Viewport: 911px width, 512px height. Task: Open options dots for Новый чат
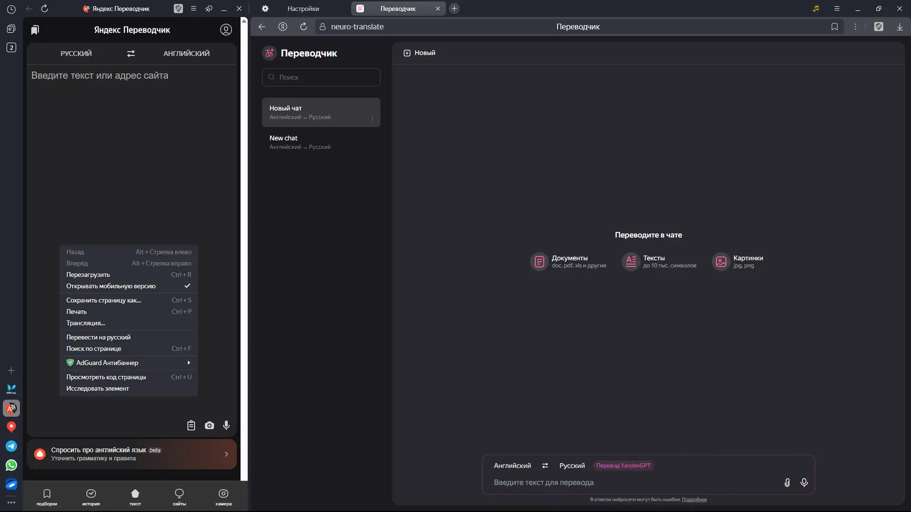tap(372, 119)
